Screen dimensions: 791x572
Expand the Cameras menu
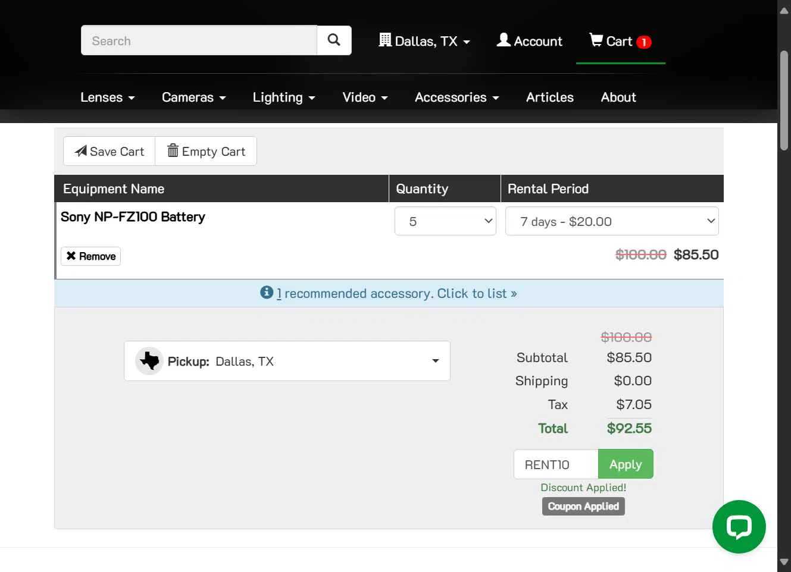[194, 98]
